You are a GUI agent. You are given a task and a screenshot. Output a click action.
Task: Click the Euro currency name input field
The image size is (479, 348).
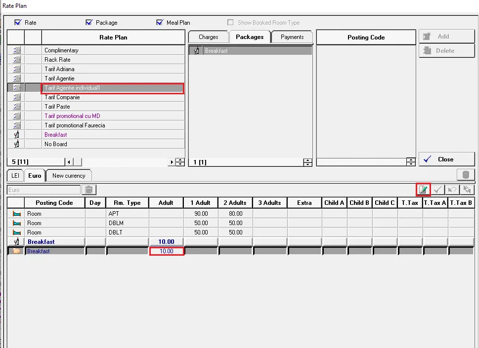coord(44,190)
